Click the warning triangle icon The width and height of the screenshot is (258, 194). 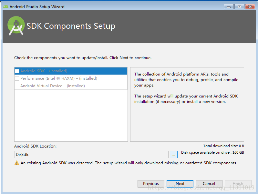pyautogui.click(x=17, y=163)
